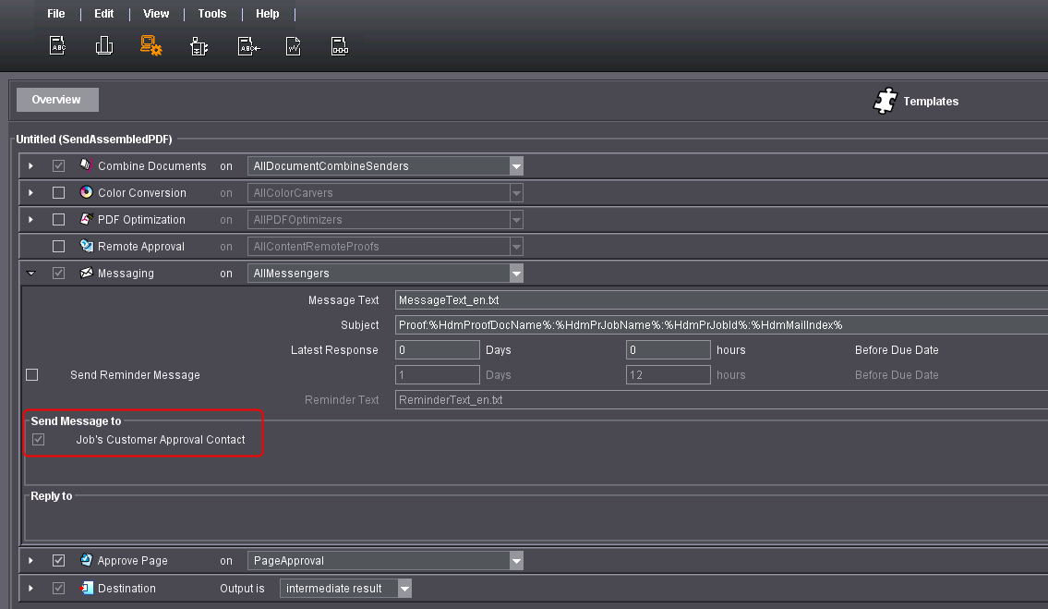
Task: Collapse the Messaging section
Action: click(30, 274)
